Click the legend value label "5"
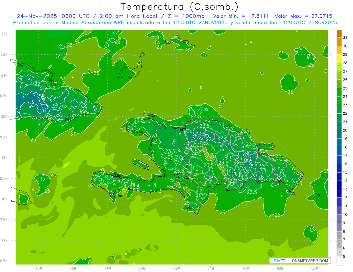The image size is (353, 272). (344, 257)
